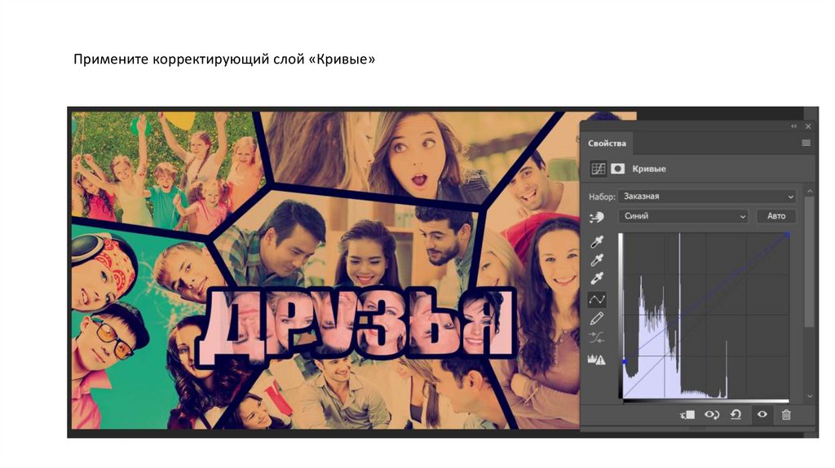Viewport: 835px width, 468px height.
Task: Open the Синий channel dropdown
Action: pyautogui.click(x=683, y=217)
